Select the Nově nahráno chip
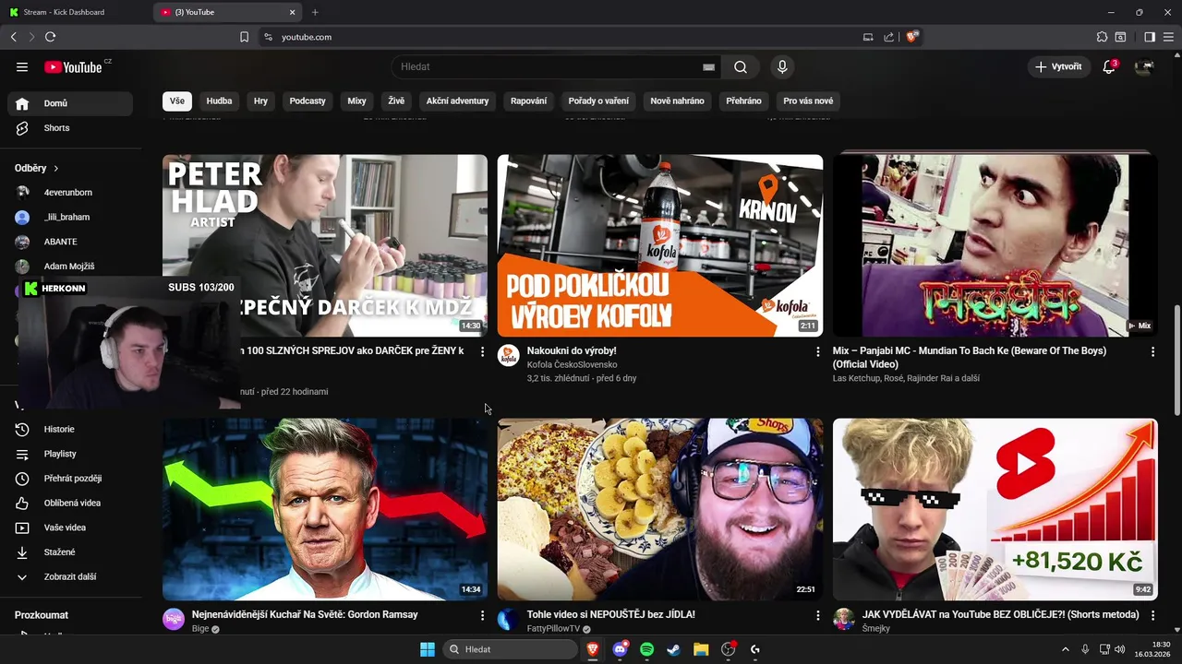Viewport: 1182px width, 664px height. (677, 101)
